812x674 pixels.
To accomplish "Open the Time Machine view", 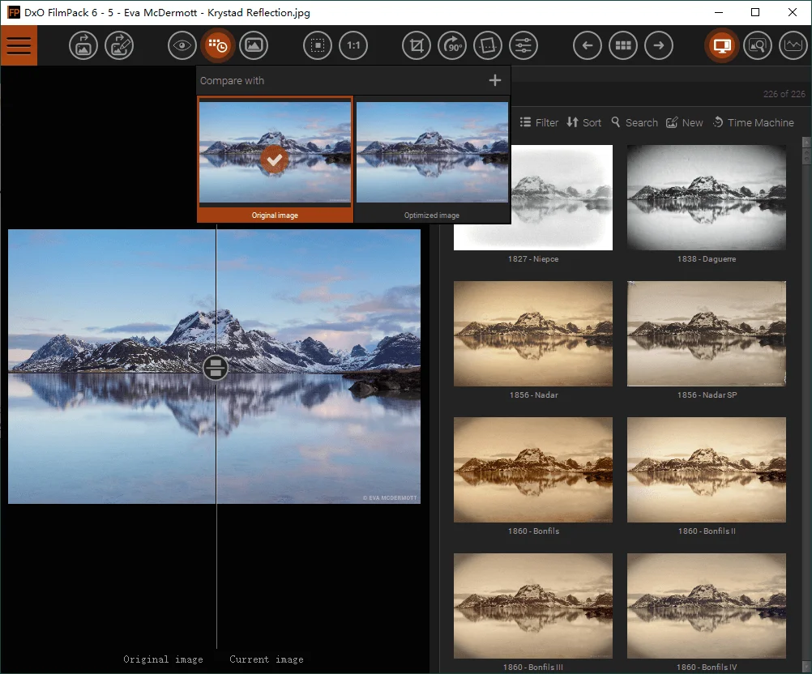I will pos(753,122).
